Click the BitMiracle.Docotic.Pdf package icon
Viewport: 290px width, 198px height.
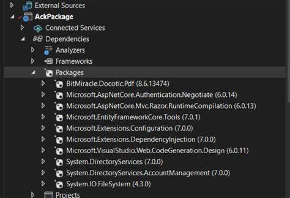pyautogui.click(x=59, y=84)
